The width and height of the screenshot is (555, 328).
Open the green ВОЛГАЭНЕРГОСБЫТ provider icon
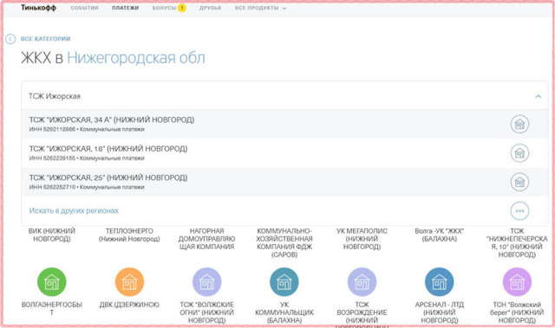tap(52, 282)
